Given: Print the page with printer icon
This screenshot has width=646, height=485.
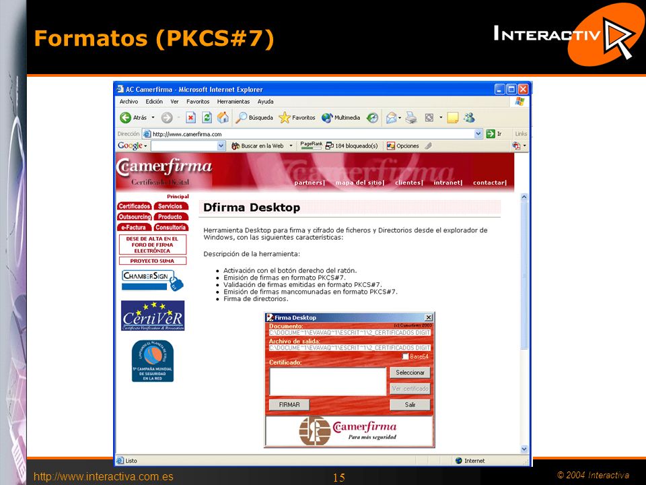Looking at the screenshot, I should (x=410, y=118).
